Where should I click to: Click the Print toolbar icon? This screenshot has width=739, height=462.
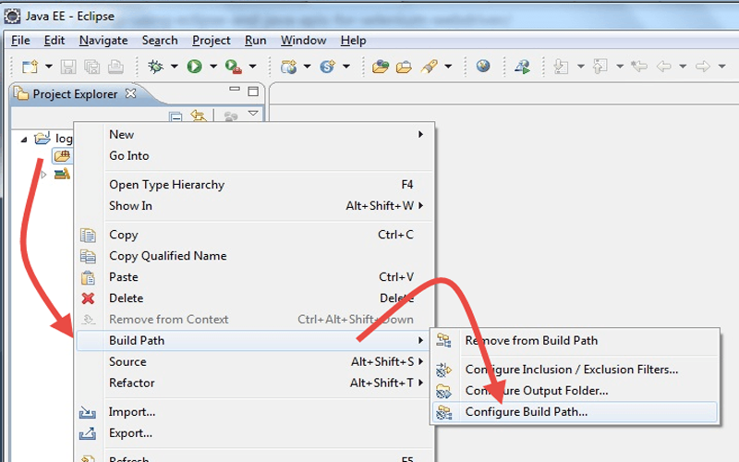115,67
